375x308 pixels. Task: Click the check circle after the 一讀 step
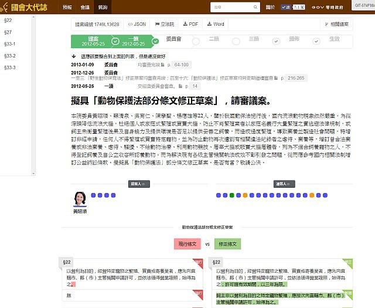(155, 42)
